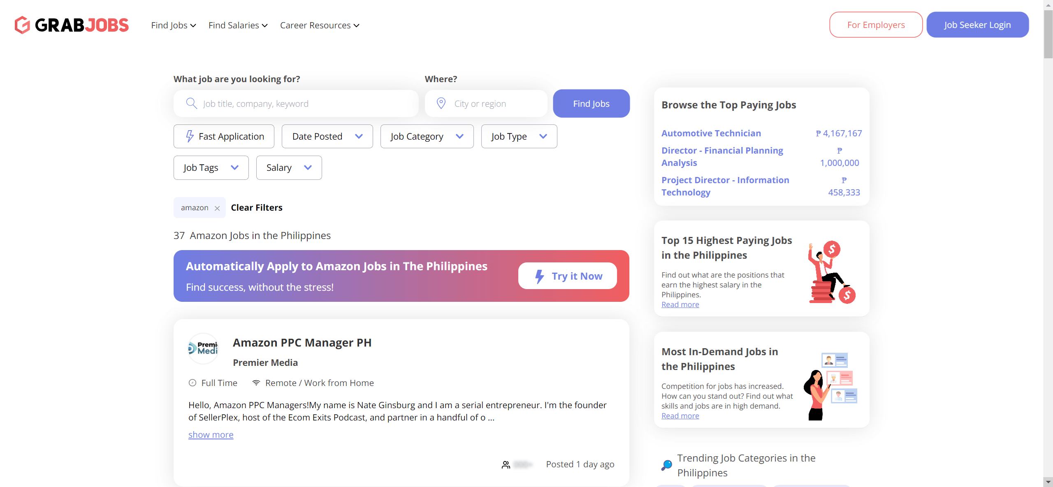1053x487 pixels.
Task: Open the Find Jobs menu
Action: point(173,25)
